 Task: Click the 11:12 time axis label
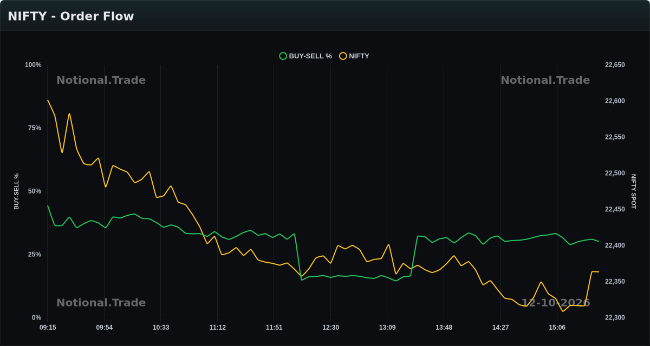218,328
